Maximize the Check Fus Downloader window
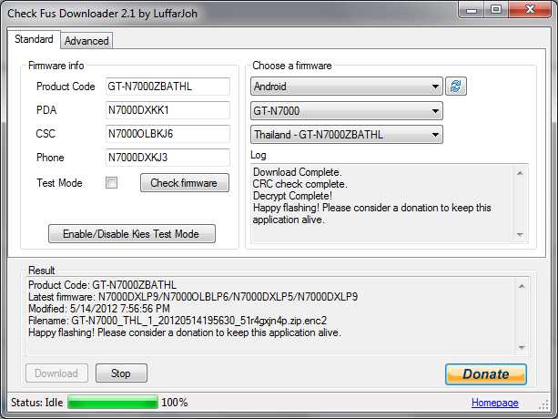This screenshot has width=558, height=419. [496, 9]
